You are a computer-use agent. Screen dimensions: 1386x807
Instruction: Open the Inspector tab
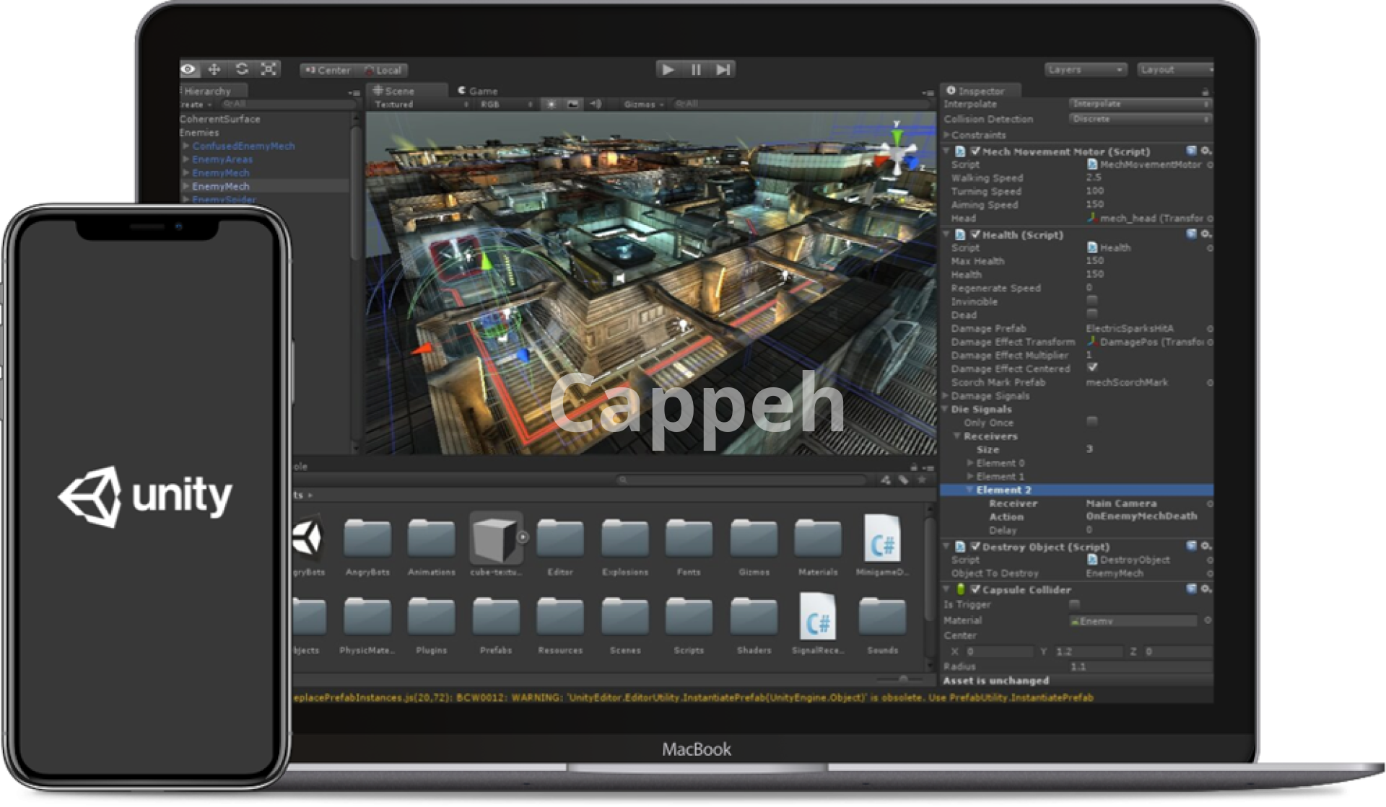coord(980,91)
